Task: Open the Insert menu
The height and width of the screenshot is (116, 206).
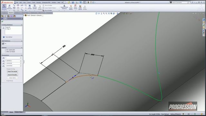Action: (29, 2)
